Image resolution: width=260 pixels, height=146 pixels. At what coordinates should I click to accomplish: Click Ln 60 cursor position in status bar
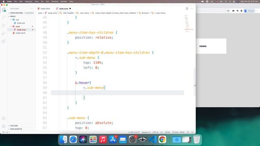134,132
